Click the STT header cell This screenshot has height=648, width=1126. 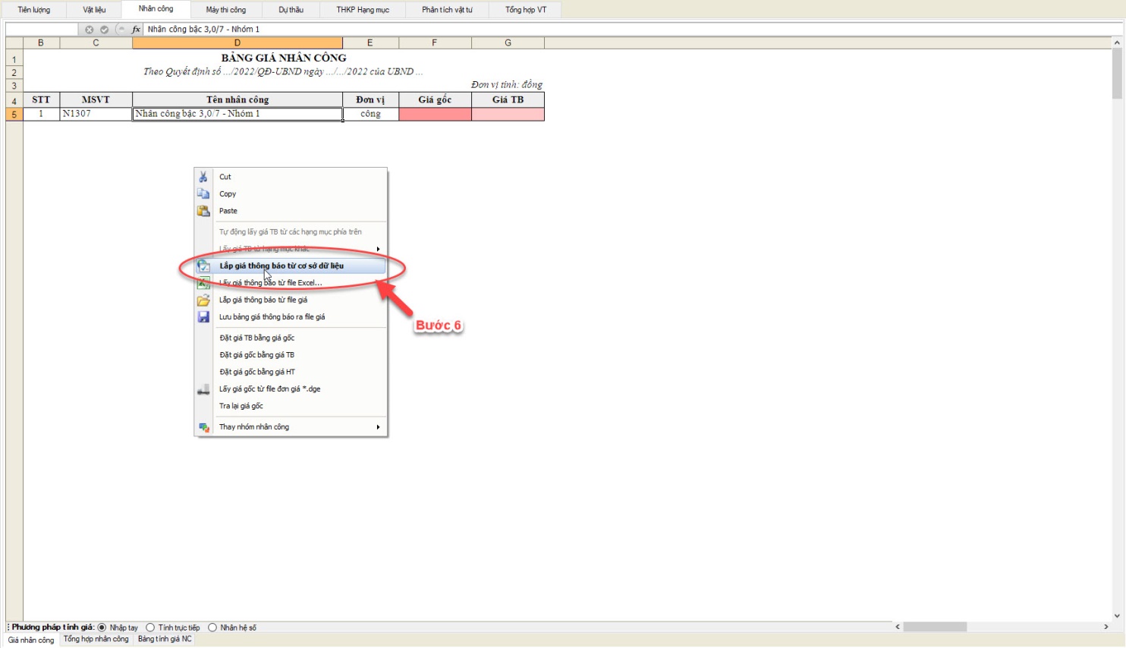click(x=41, y=99)
